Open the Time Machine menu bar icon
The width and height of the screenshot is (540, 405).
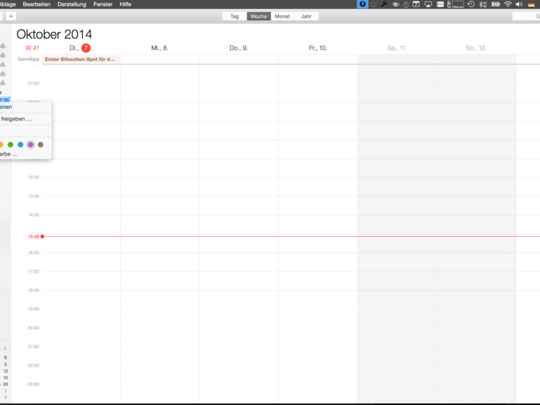tap(471, 4)
